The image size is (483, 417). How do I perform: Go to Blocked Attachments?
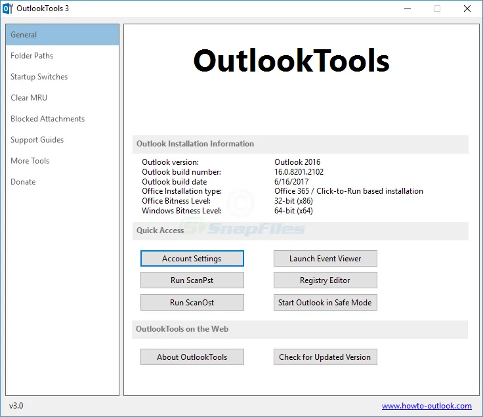click(62, 119)
